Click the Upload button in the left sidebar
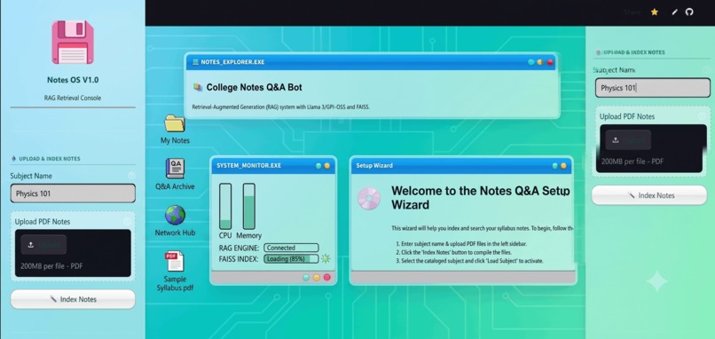The width and height of the screenshot is (715, 339). pos(43,245)
